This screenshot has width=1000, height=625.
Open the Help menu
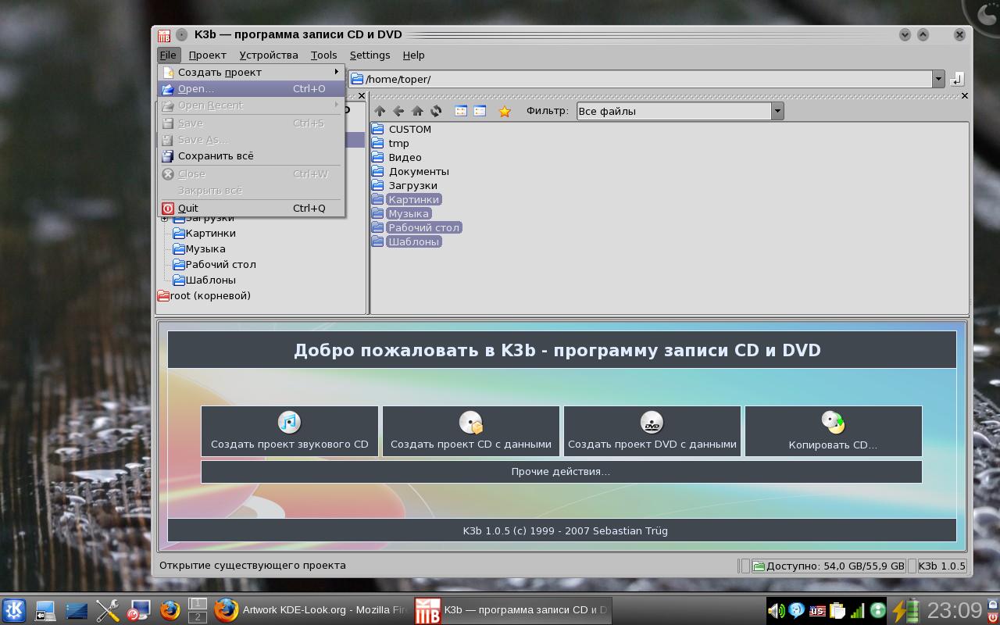point(413,55)
